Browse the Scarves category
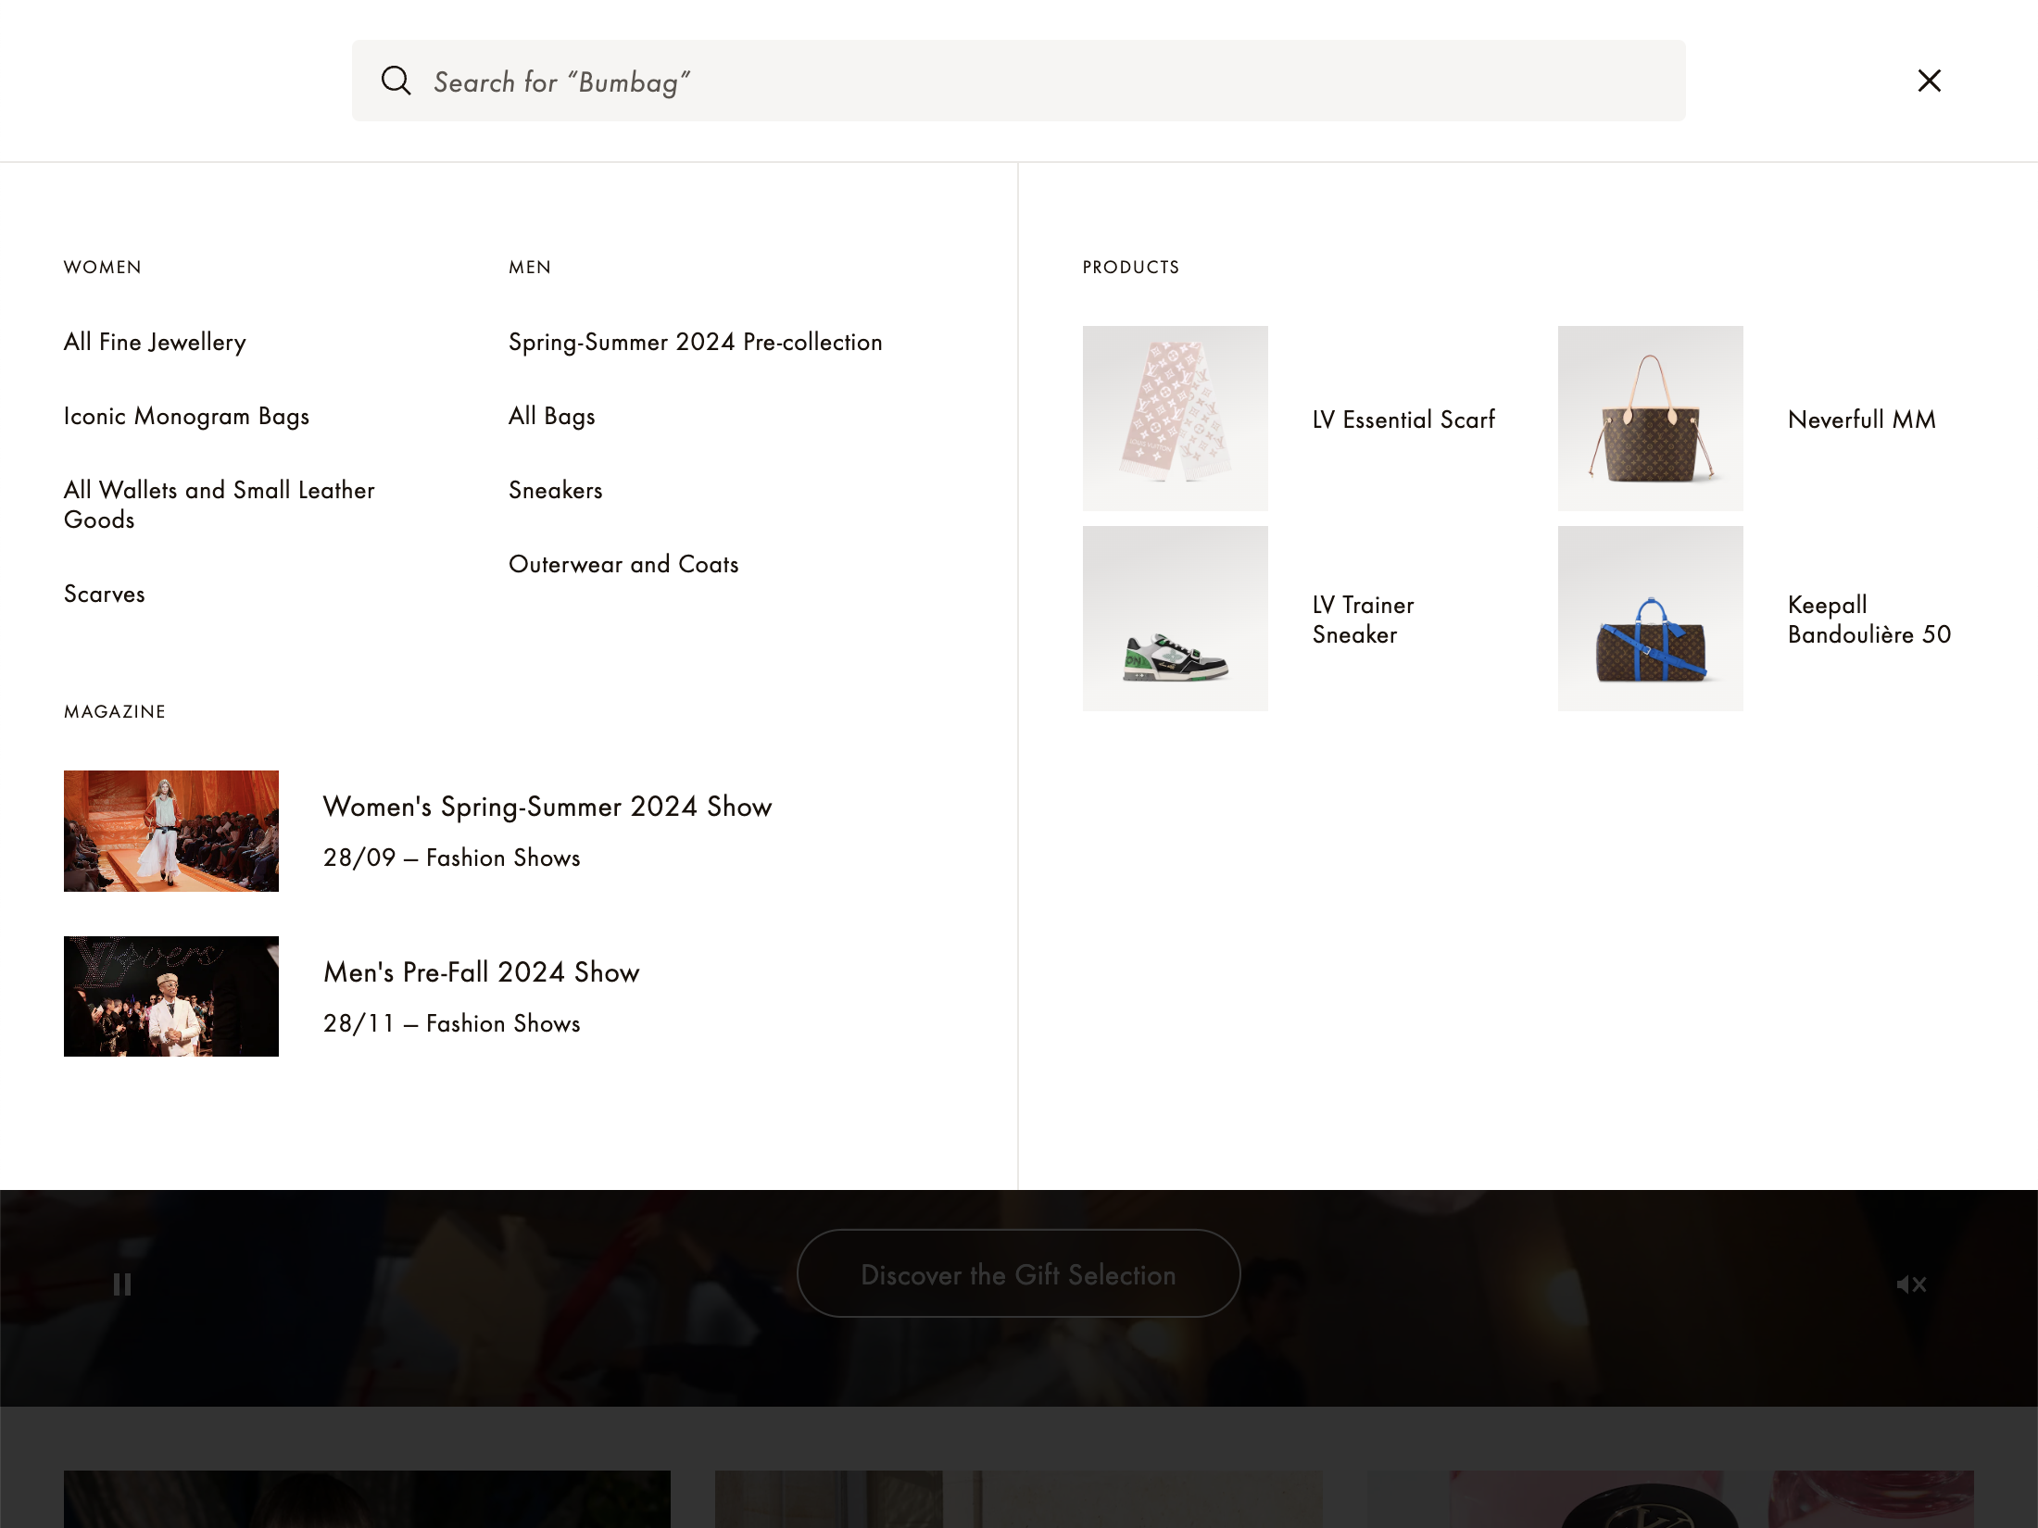This screenshot has width=2038, height=1528. coord(104,594)
